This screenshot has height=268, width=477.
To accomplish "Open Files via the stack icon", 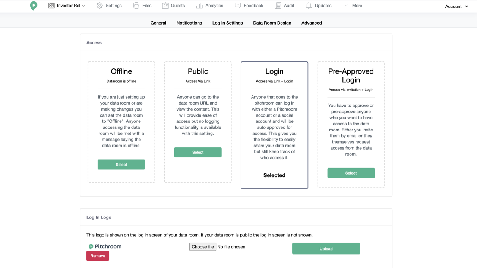I will tap(136, 6).
